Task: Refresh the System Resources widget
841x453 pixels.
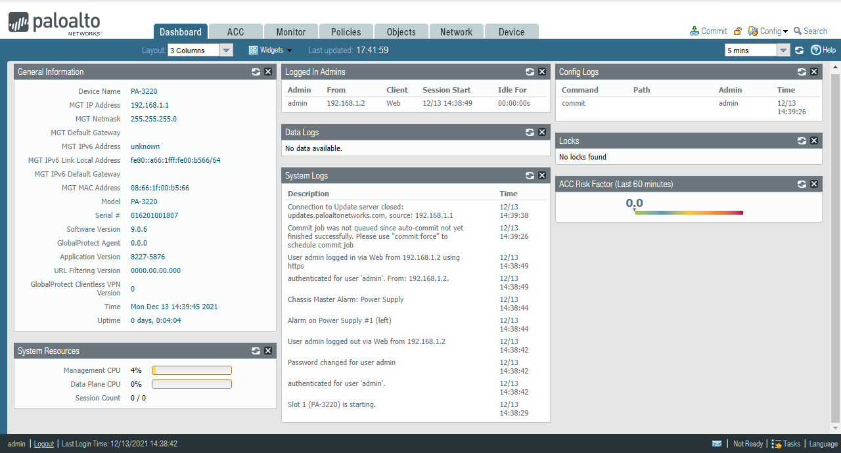Action: point(256,351)
